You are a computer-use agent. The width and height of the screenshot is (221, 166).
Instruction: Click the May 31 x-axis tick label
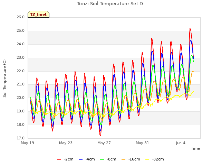click(x=142, y=143)
